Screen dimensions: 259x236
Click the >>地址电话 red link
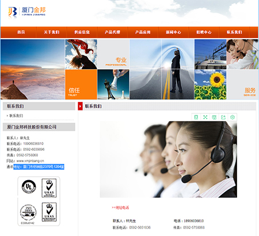(120, 207)
